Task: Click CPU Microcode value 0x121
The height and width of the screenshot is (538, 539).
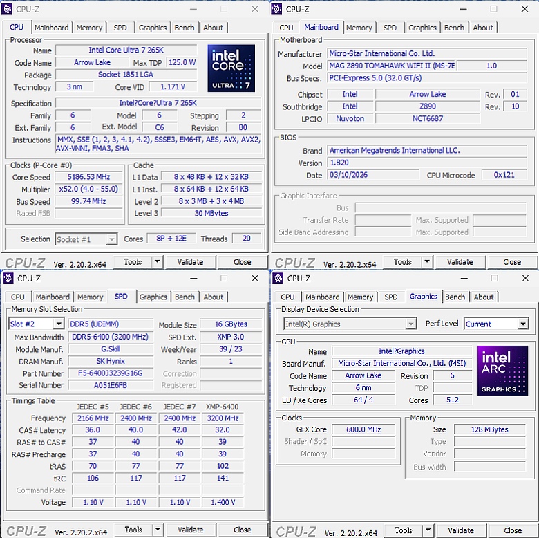Action: (504, 175)
